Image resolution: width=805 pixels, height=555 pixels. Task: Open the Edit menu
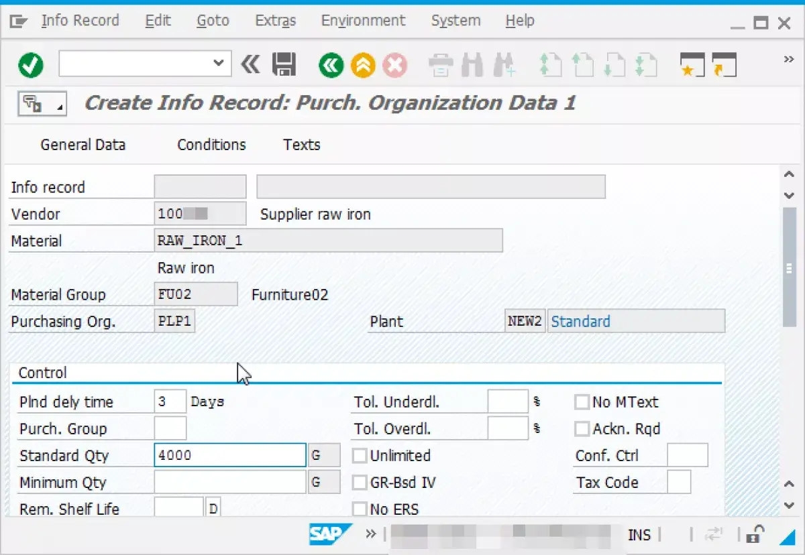[x=158, y=21]
